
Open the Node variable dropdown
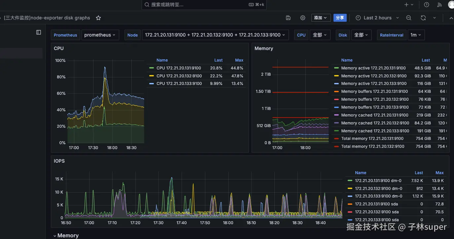point(215,35)
